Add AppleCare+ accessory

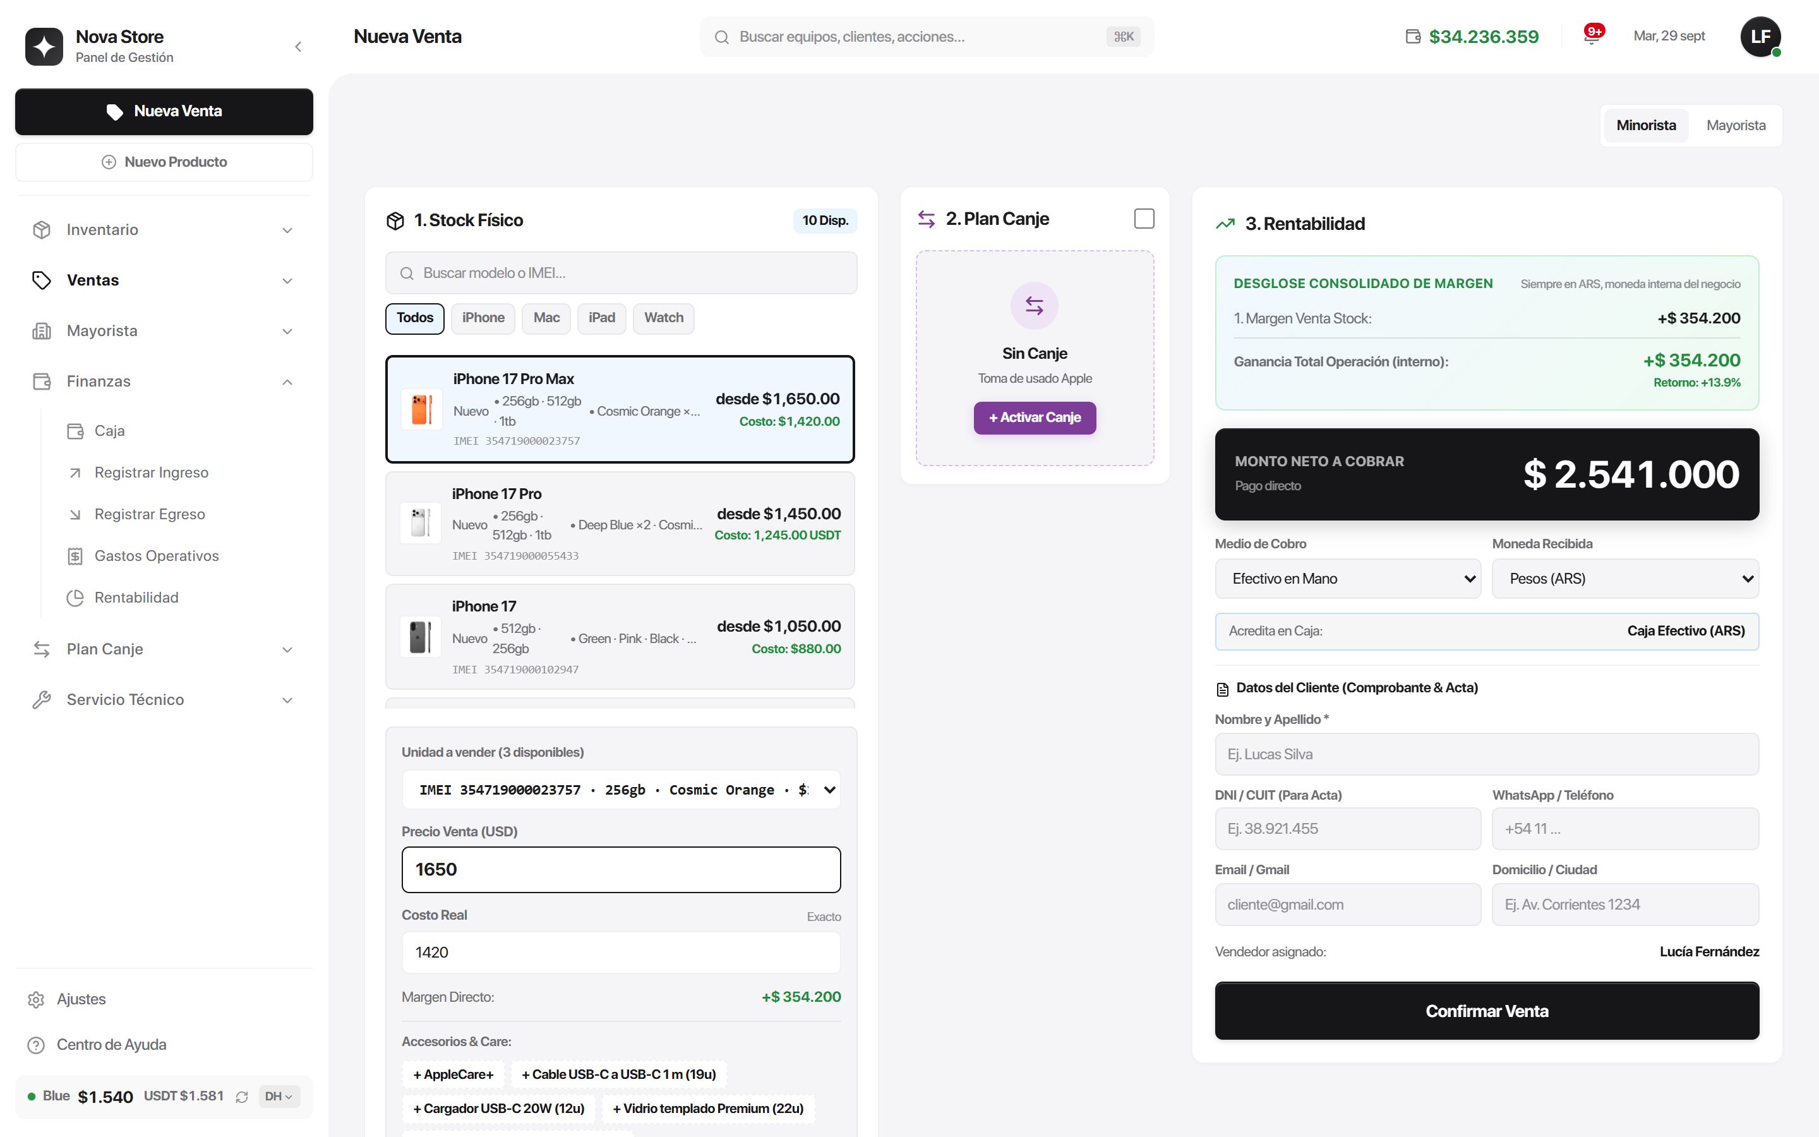(453, 1074)
